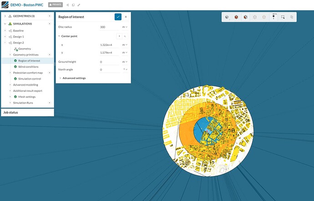Click the copy project icon
The image size is (314, 201).
pyautogui.click(x=73, y=5)
